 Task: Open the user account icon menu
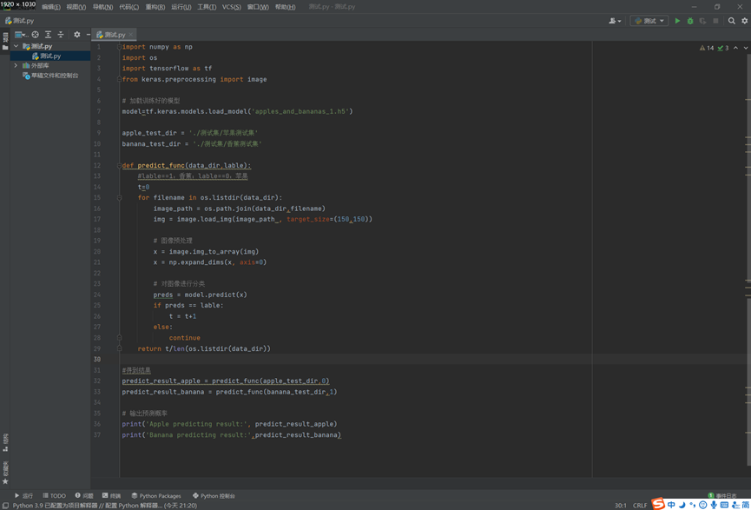tap(615, 21)
